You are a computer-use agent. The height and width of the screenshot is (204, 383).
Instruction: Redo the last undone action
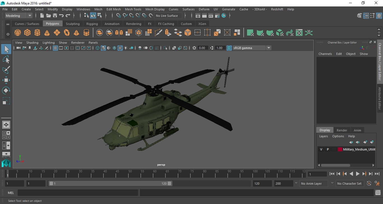pos(68,16)
